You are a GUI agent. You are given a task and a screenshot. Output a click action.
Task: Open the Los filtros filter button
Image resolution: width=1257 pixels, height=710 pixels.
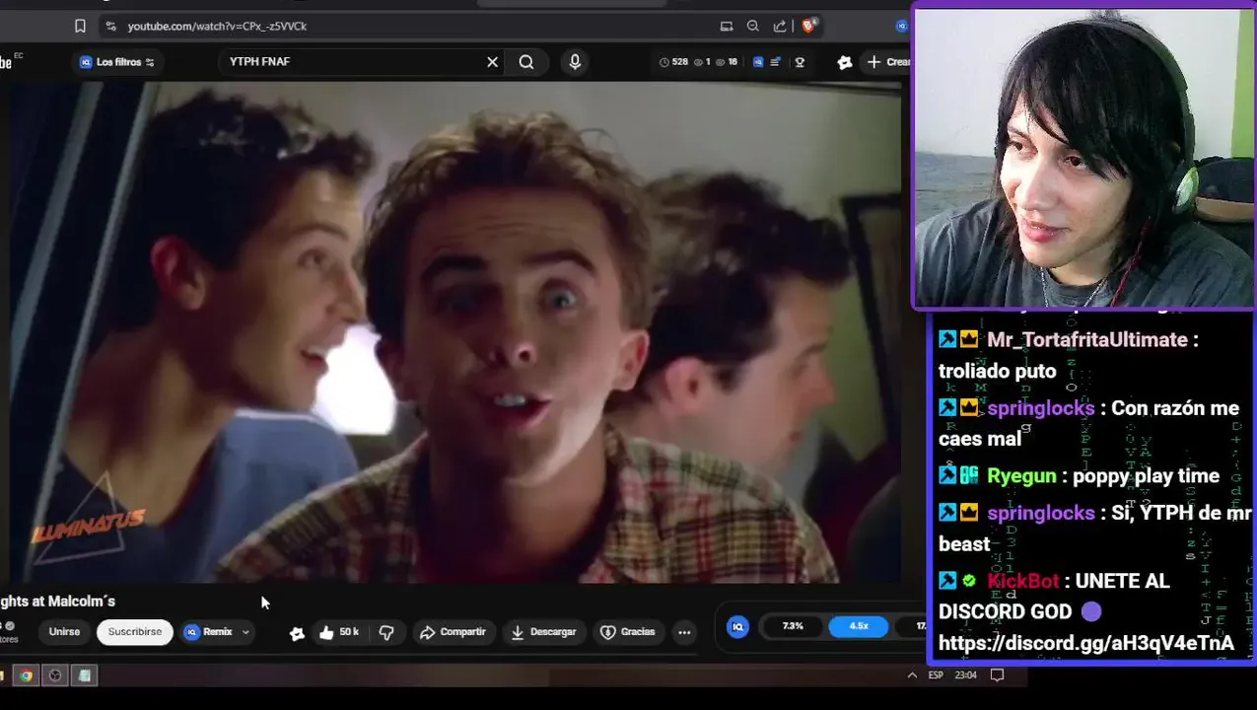[x=116, y=62]
